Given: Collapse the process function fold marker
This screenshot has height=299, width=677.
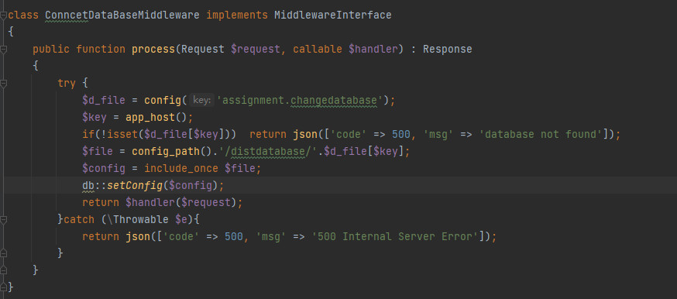Looking at the screenshot, I should click(x=3, y=50).
